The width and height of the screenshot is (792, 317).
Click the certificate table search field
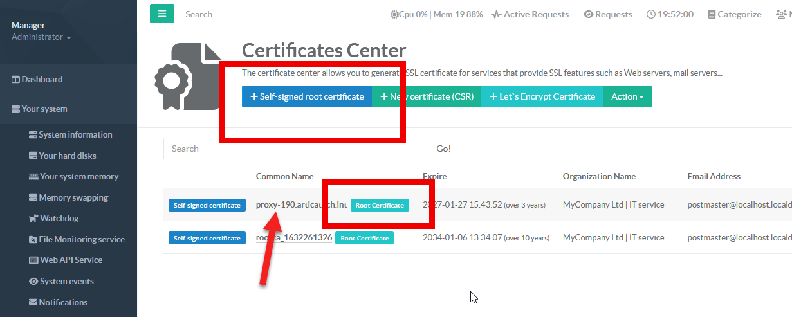point(295,149)
